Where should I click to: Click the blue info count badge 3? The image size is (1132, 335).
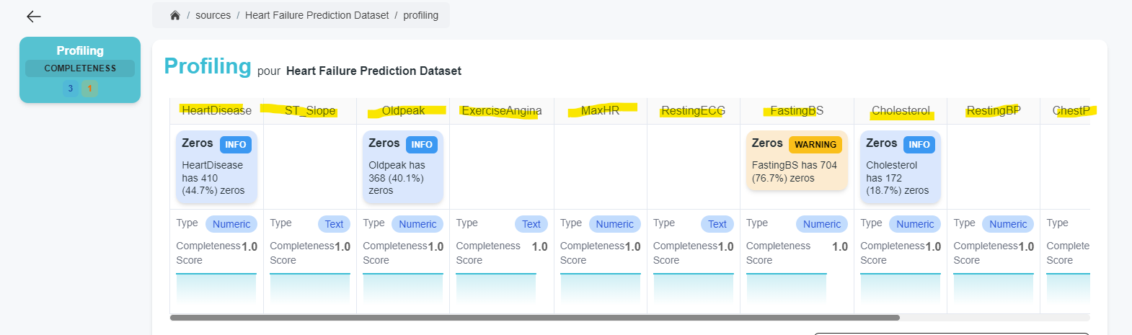tap(70, 89)
